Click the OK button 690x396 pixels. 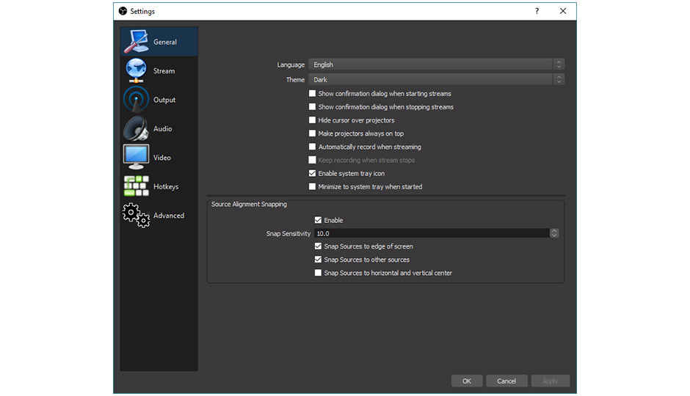467,381
